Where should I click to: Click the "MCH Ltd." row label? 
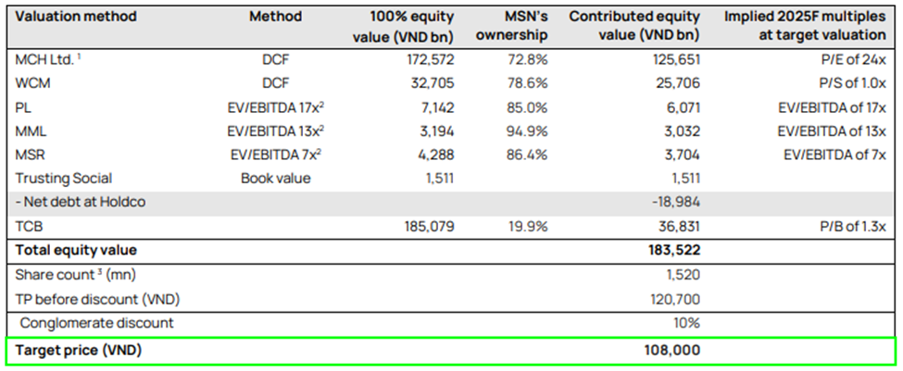coord(46,58)
